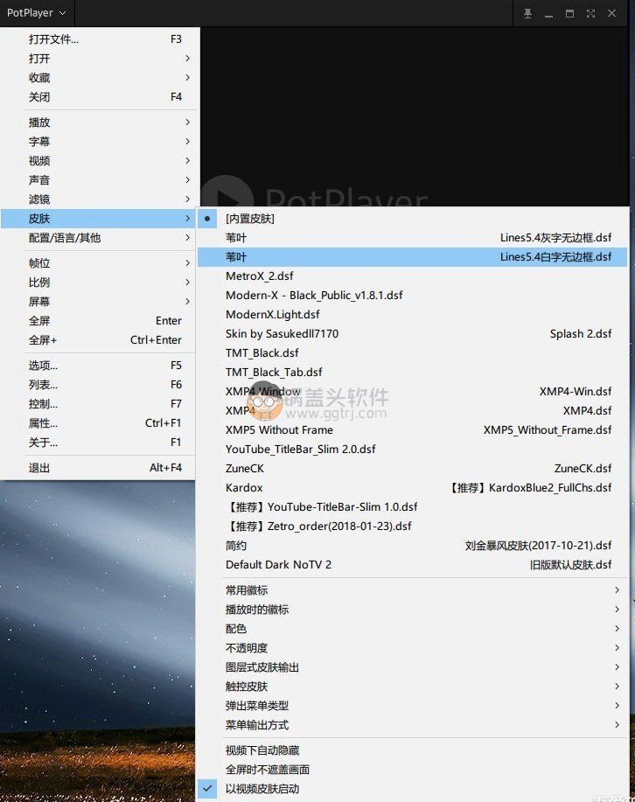This screenshot has height=802, width=635.
Task: Apply the XMP4.dsf skin
Action: (x=413, y=411)
